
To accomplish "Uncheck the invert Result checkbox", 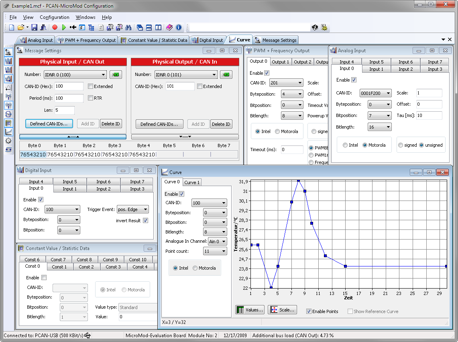I will click(x=145, y=221).
